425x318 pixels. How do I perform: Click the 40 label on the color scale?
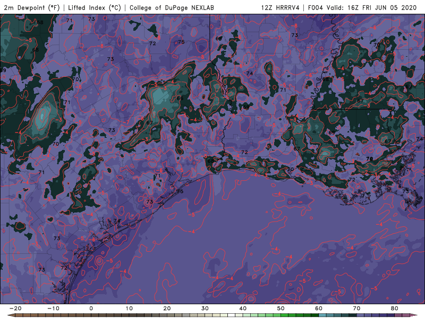[x=243, y=308]
